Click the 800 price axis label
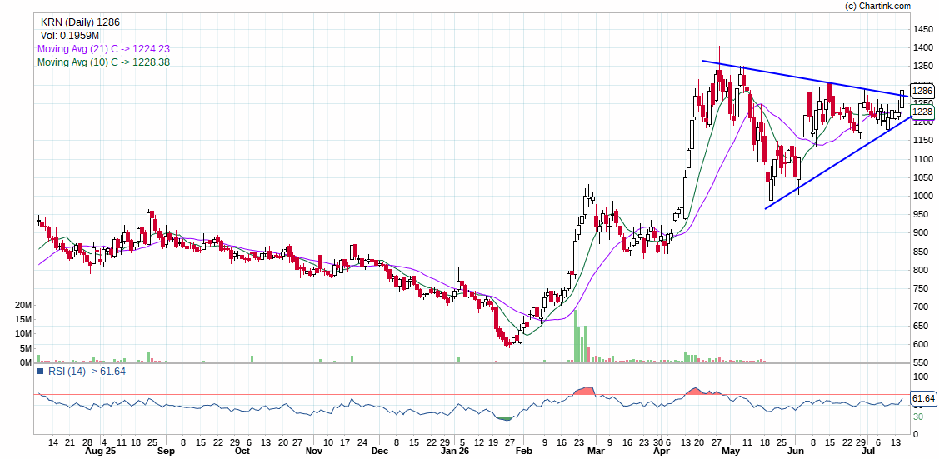Viewport: 939px width, 459px height. tap(921, 271)
